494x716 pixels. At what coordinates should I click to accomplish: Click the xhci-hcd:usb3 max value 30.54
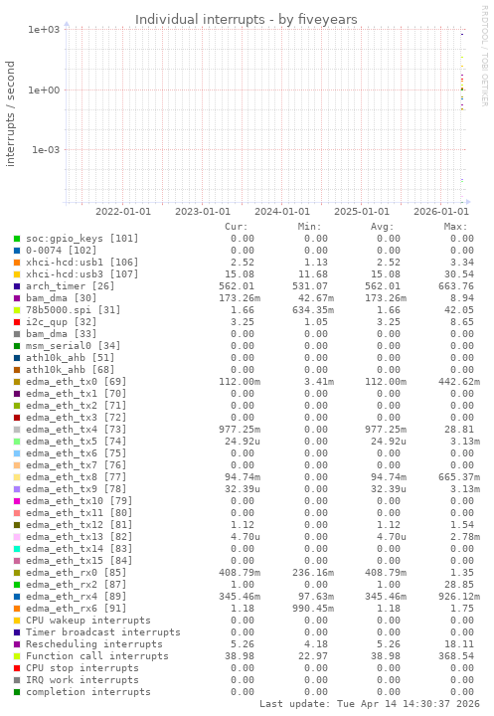pos(459,274)
